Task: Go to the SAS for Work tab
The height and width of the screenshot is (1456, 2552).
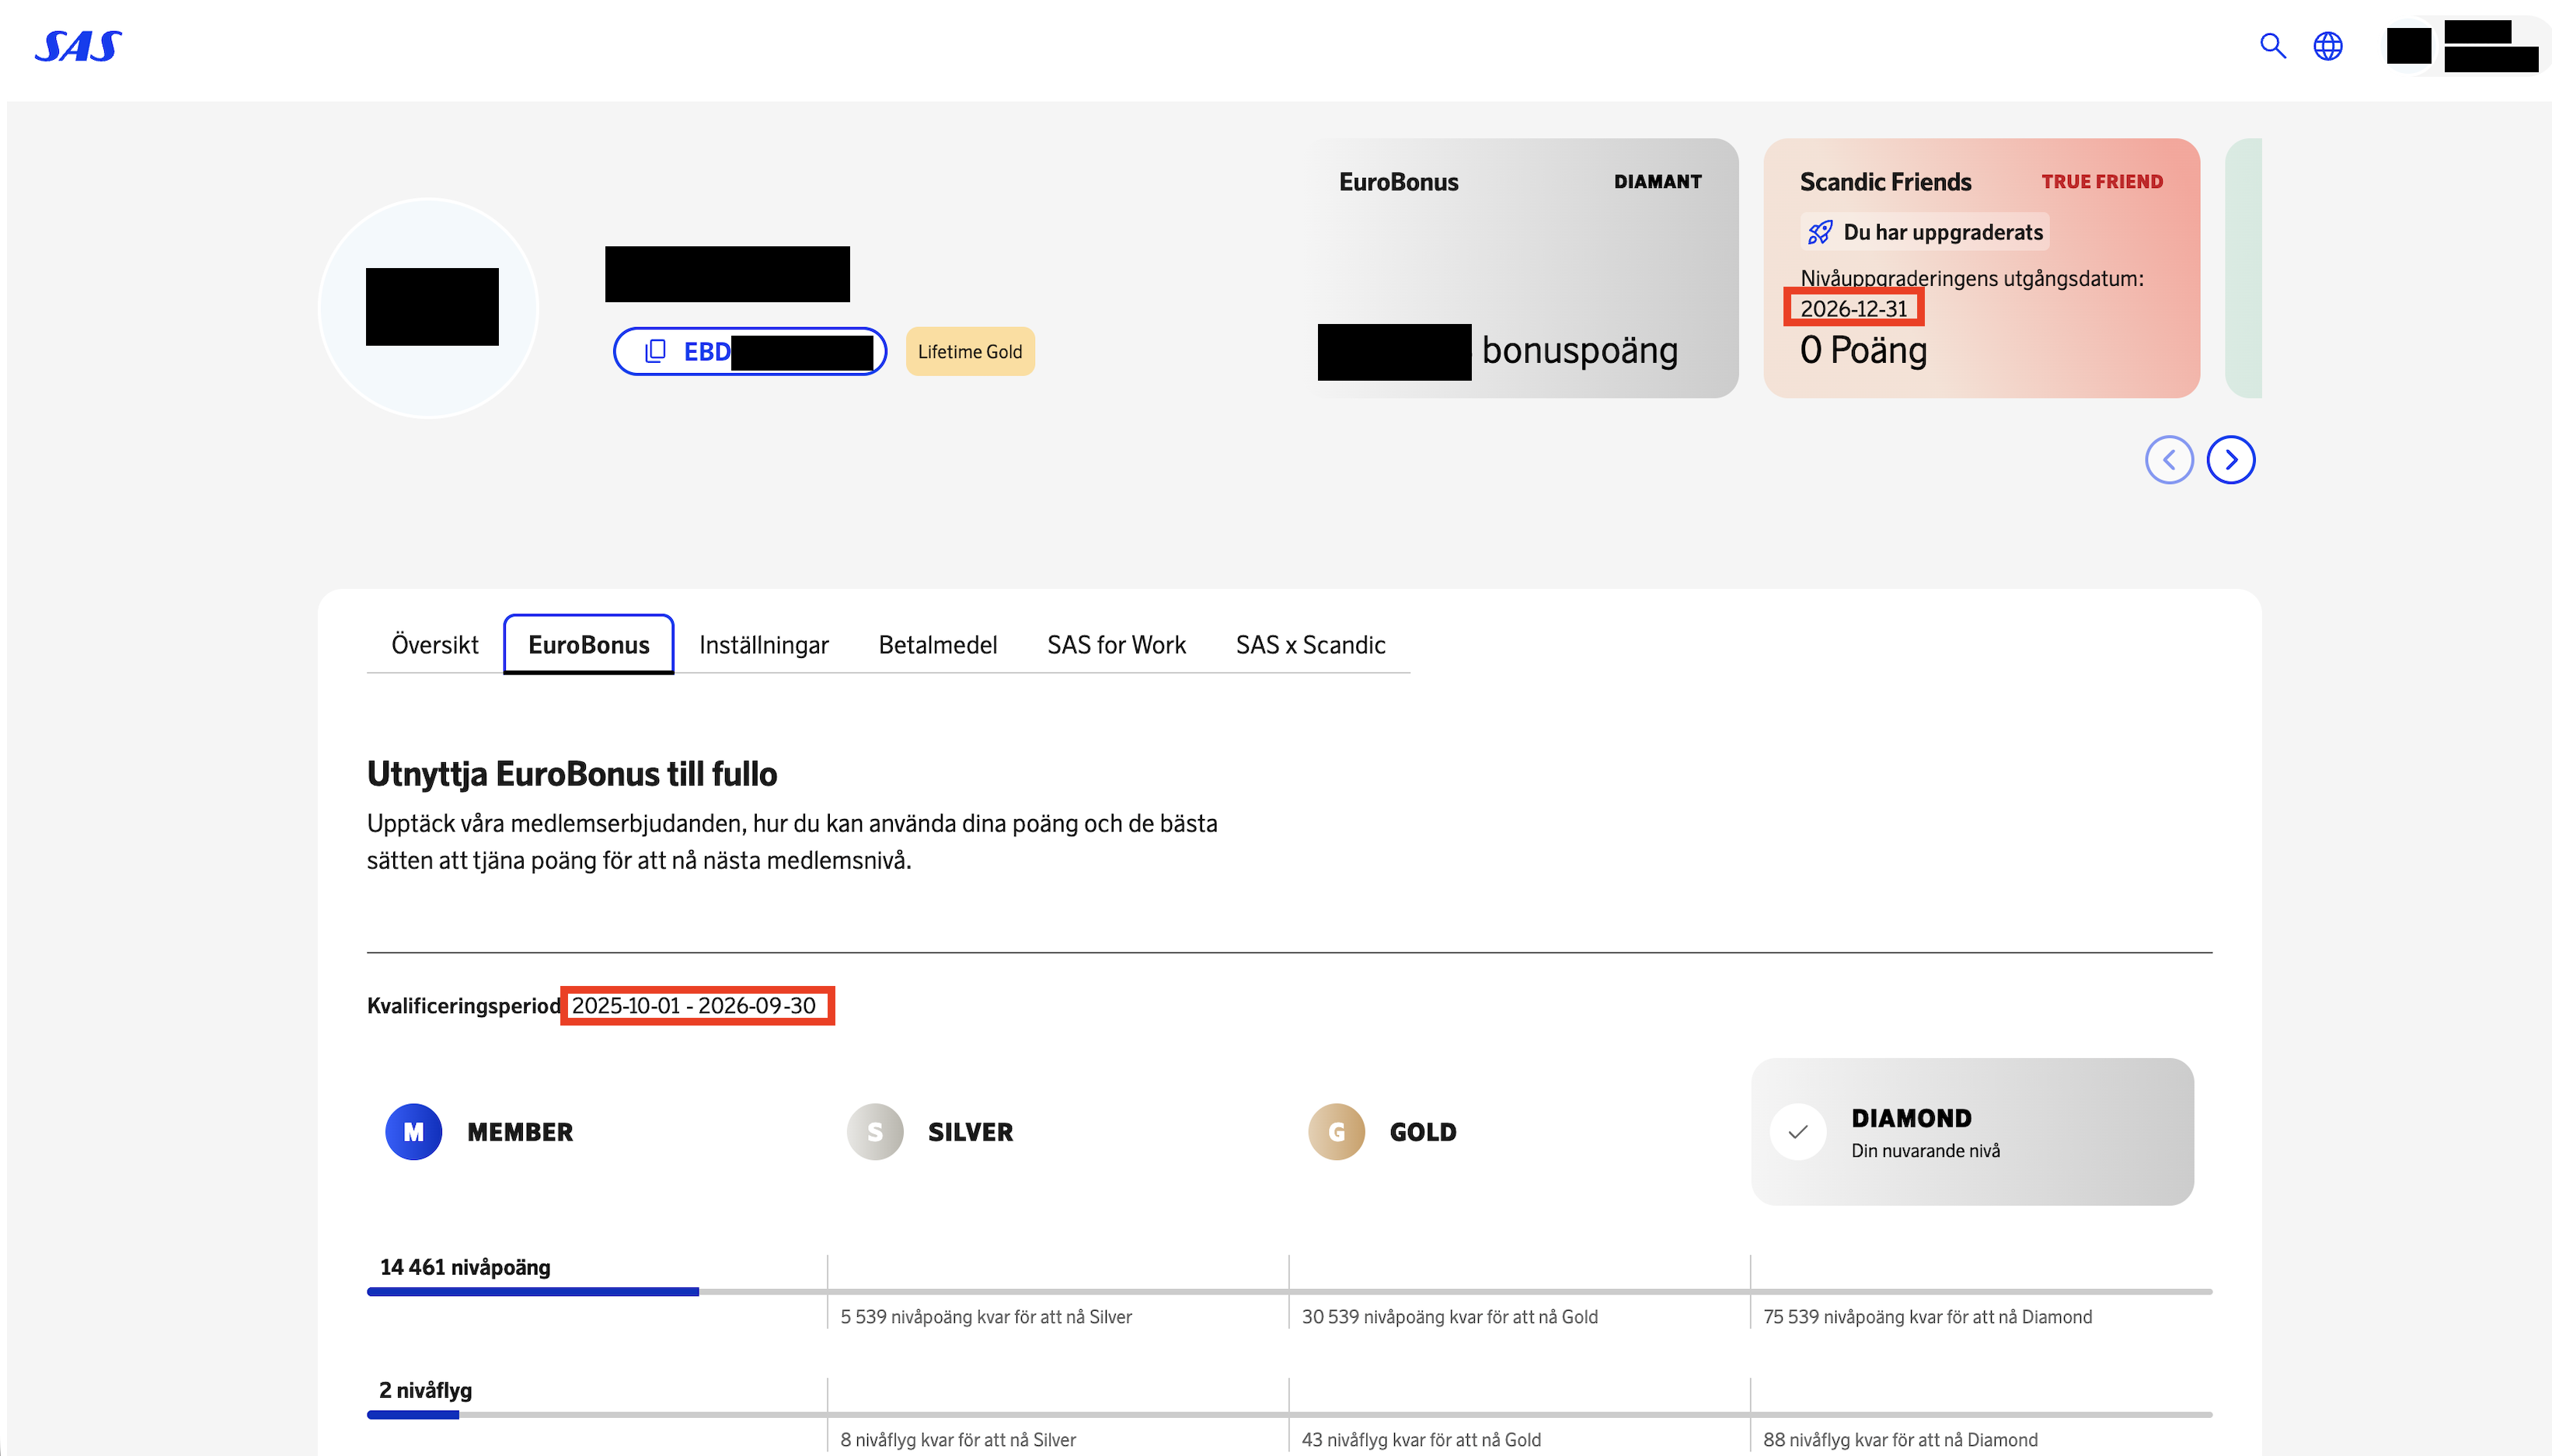Action: click(x=1117, y=645)
